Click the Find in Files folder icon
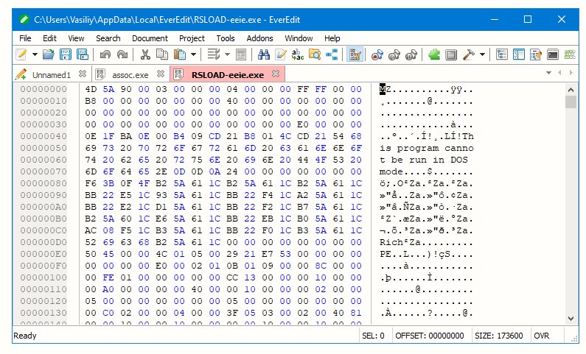 click(x=315, y=55)
